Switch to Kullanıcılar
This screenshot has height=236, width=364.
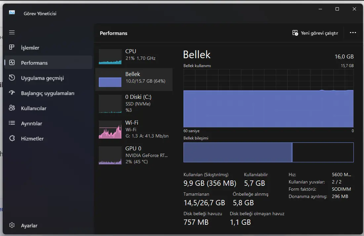point(34,108)
